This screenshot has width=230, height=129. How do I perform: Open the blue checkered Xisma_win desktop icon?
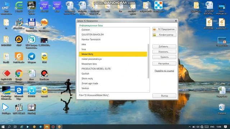(x=158, y=7)
